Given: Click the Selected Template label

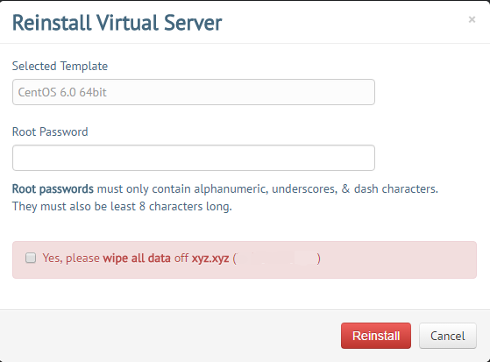Looking at the screenshot, I should [60, 67].
